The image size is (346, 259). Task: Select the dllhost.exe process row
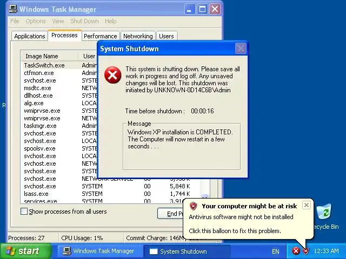click(x=60, y=96)
